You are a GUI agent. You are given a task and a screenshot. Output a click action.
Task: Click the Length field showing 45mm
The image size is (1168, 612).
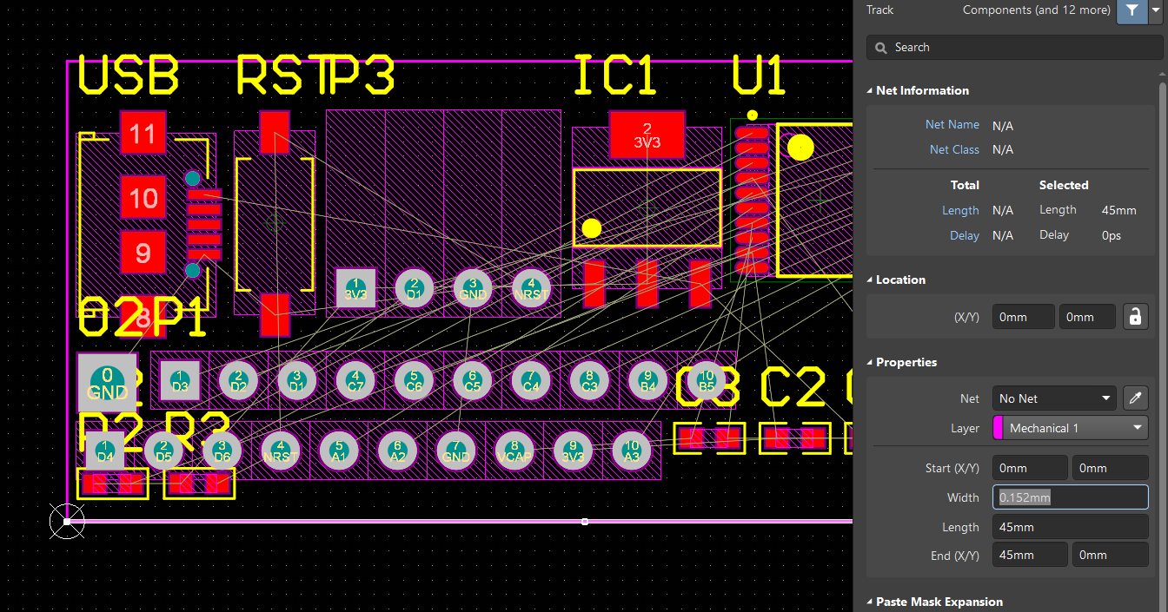pos(1070,526)
